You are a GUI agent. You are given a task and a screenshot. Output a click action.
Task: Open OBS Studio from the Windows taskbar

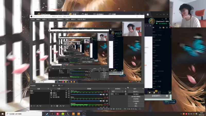(x=84, y=114)
